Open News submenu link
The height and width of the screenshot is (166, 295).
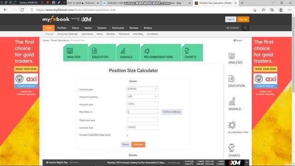[x=100, y=34]
